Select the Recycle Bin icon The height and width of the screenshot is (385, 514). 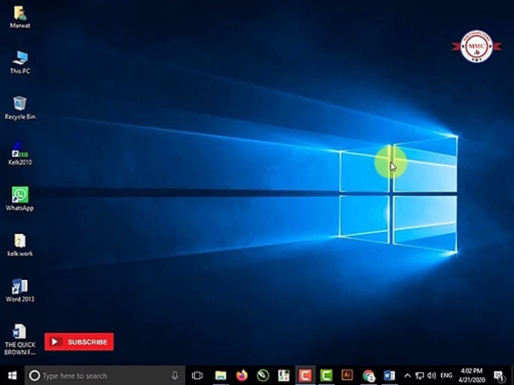pos(20,108)
